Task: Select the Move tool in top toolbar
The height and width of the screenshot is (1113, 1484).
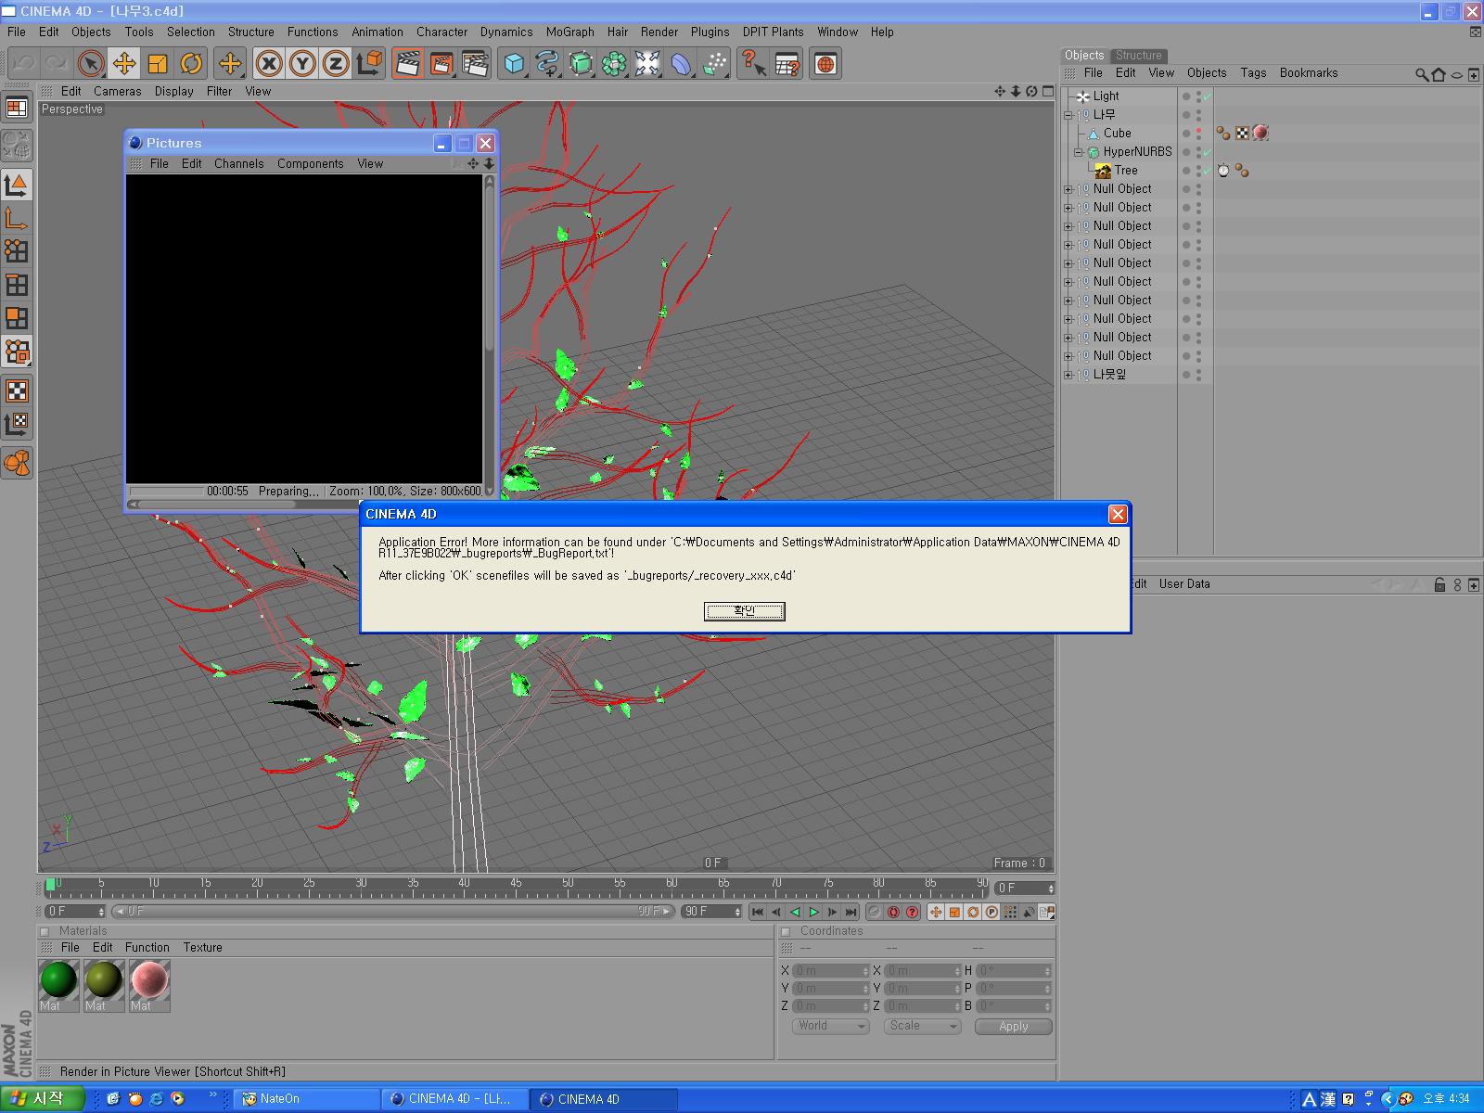Action: 123,64
